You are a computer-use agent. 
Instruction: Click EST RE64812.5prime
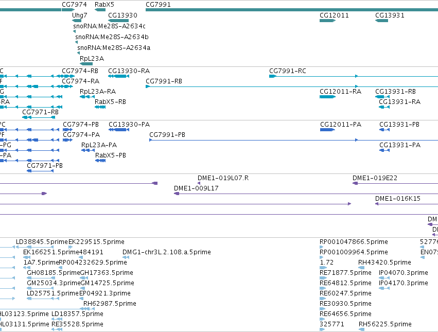(345, 283)
